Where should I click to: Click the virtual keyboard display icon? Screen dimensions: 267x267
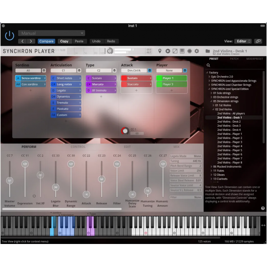pos(182,51)
